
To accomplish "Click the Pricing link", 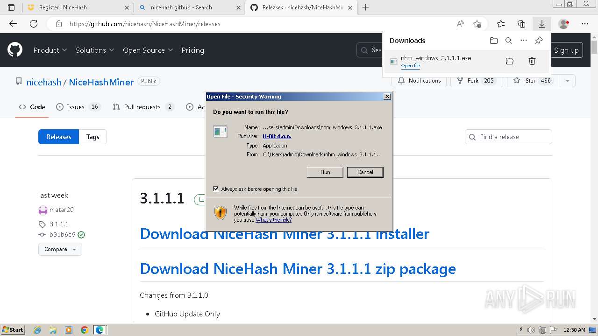I will point(192,50).
